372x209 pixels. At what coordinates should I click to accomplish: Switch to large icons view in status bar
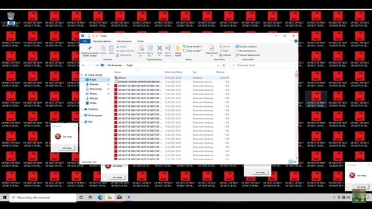tap(295, 162)
